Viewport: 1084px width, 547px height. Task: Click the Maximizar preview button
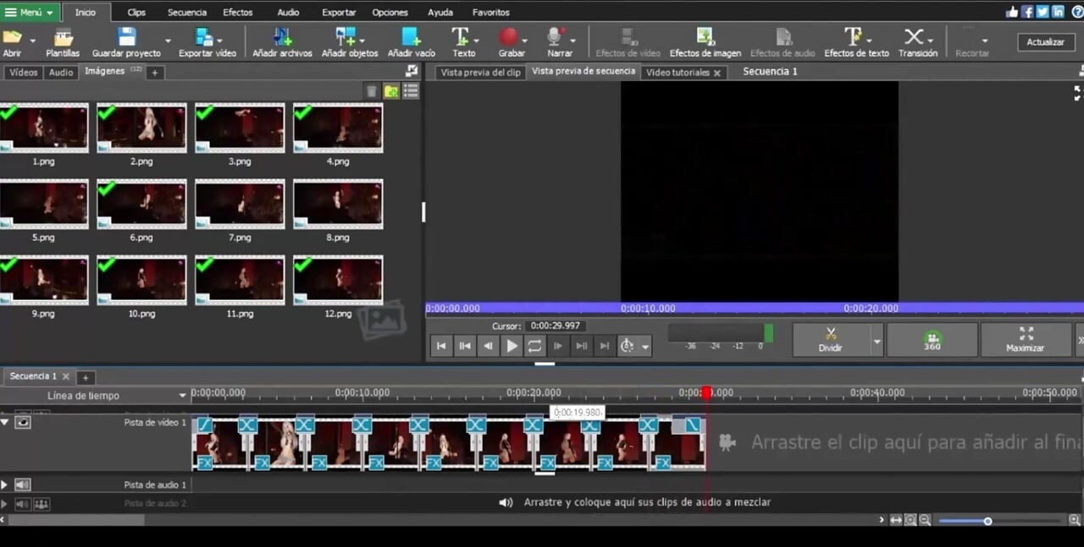[1025, 340]
